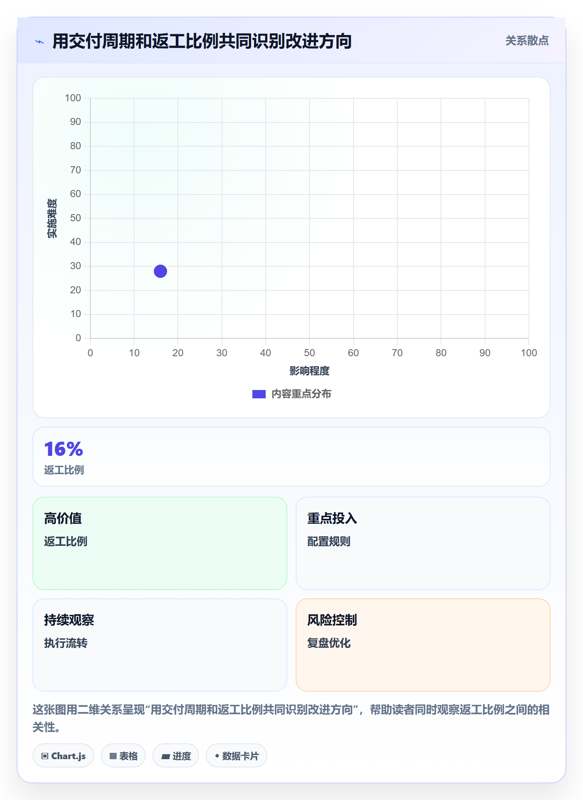Open the 风险控制 quadrant card
This screenshot has width=583, height=800.
(x=423, y=645)
